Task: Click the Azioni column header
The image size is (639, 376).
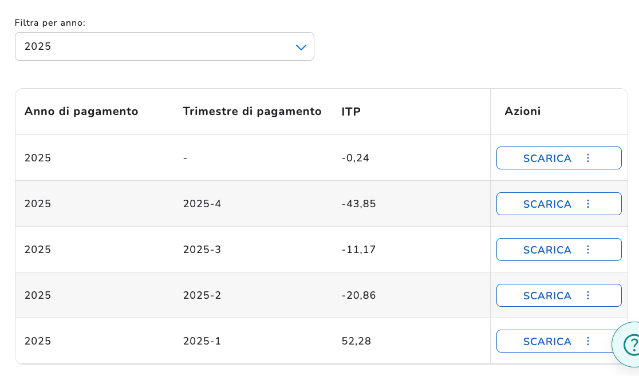Action: (x=522, y=111)
